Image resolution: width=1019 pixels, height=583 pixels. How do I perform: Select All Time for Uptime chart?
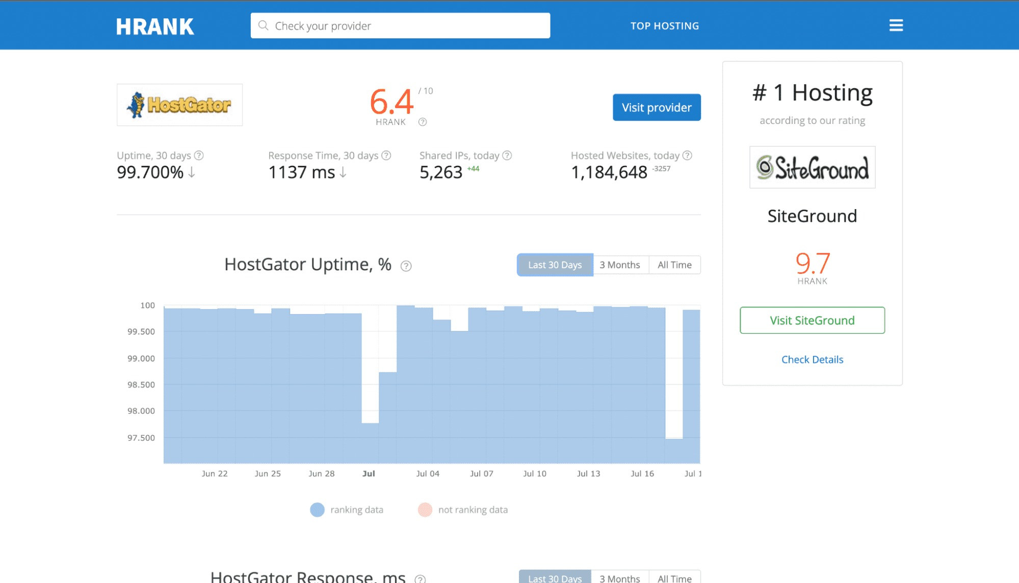674,265
